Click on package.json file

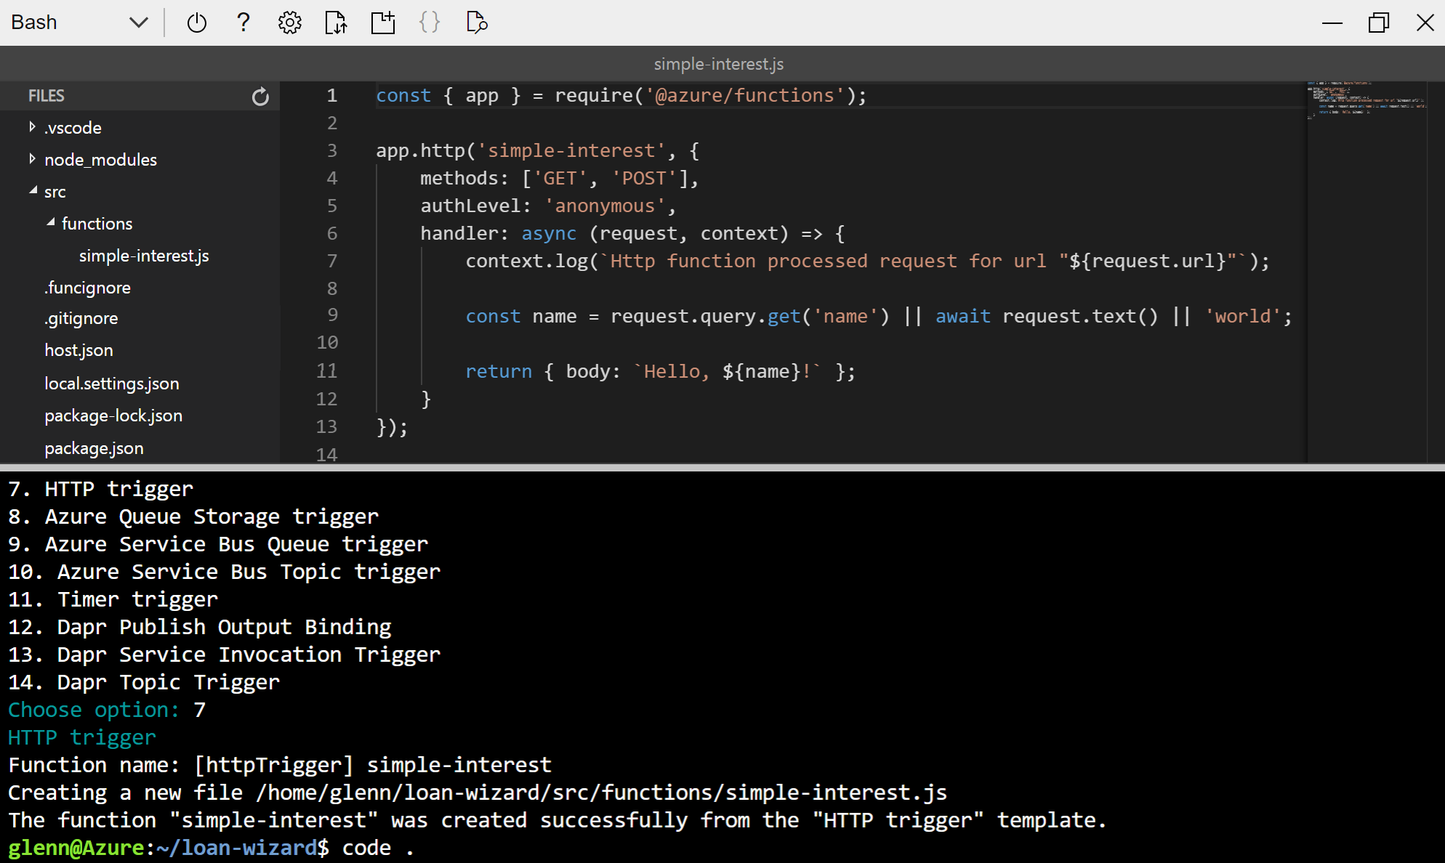[92, 447]
